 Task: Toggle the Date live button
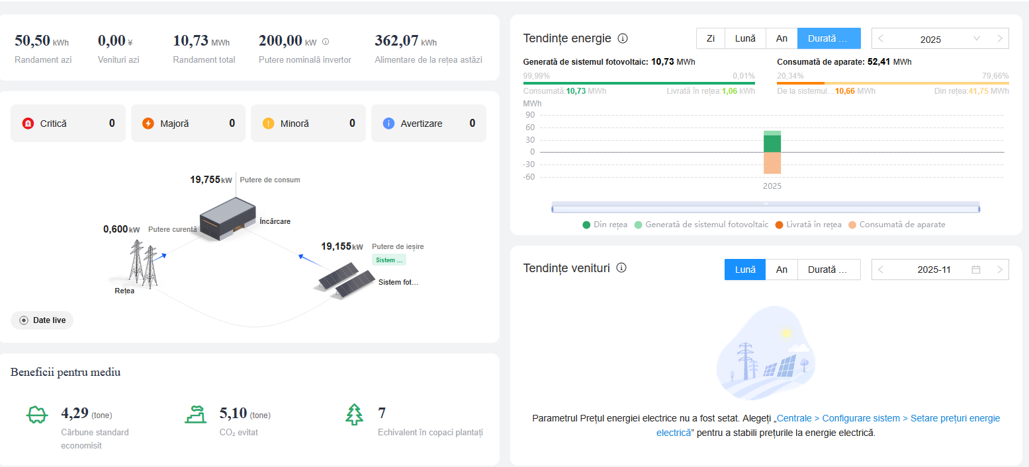[42, 320]
